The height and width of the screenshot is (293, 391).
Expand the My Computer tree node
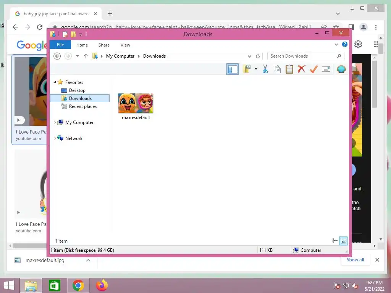click(55, 122)
